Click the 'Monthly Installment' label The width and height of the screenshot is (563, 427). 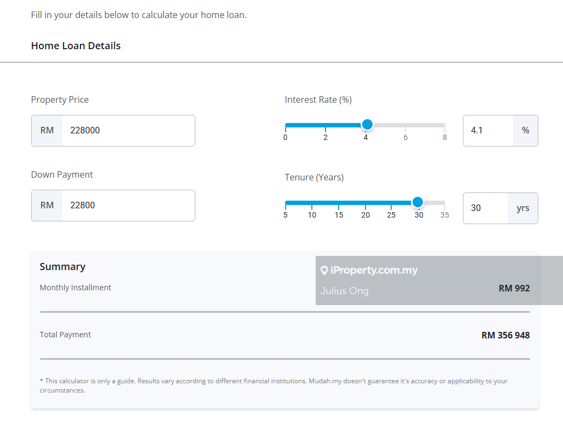click(76, 288)
